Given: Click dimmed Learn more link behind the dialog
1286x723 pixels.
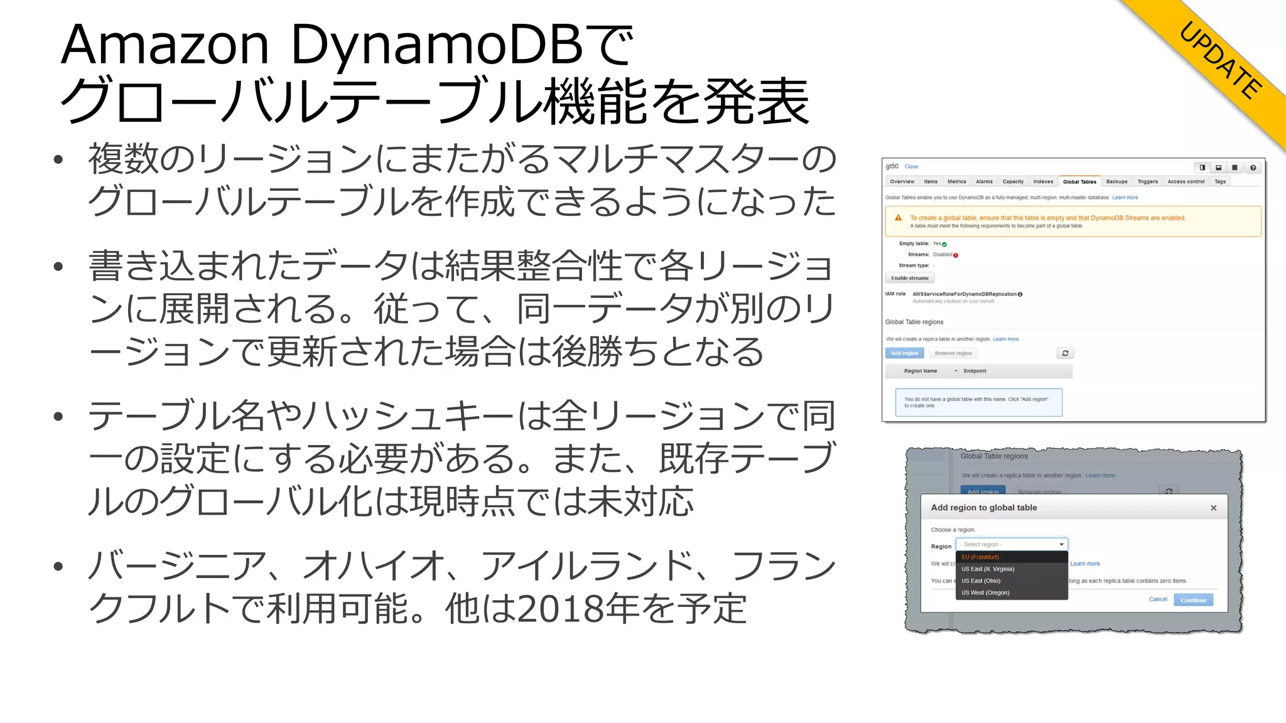Looking at the screenshot, I should coord(1100,476).
